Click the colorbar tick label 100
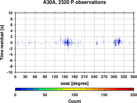This screenshot has width=137, height=103. point(75,95)
